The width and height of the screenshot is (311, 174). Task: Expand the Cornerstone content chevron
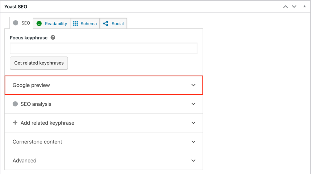193,142
